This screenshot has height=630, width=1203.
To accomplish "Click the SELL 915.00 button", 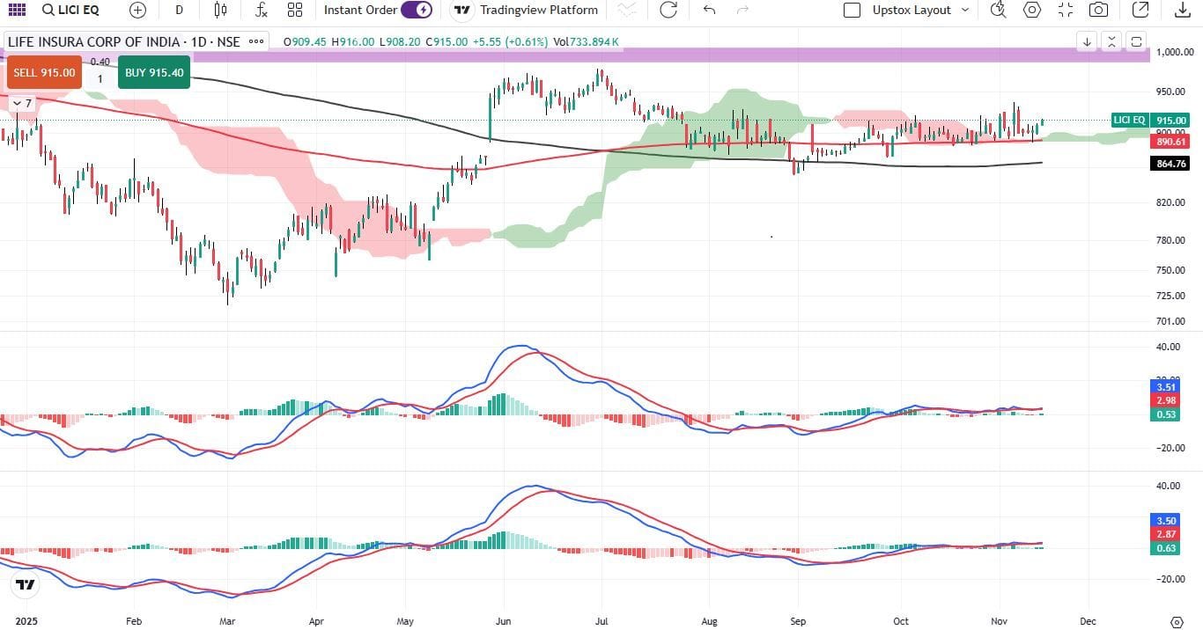I will click(x=44, y=73).
